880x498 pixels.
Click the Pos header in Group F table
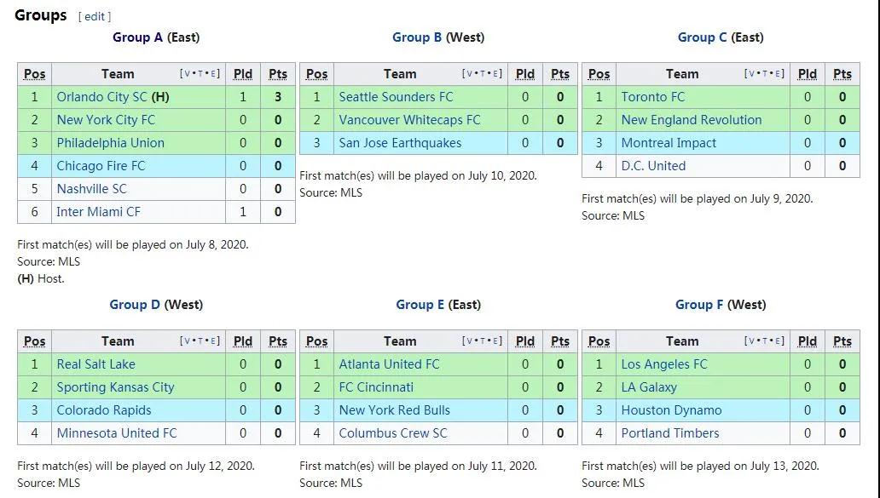[599, 341]
